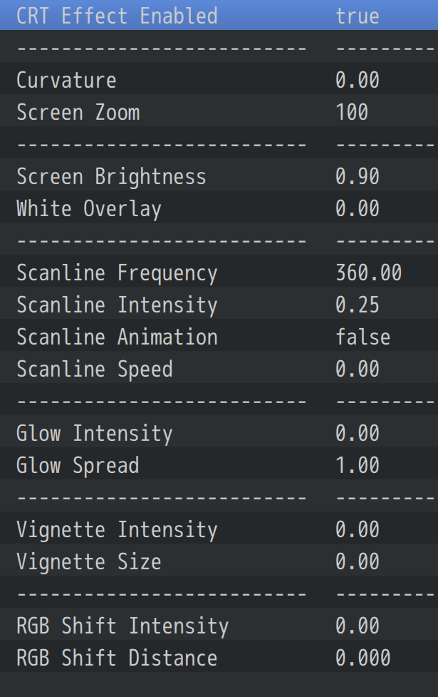Click the Vignette Size value field

pos(358,561)
